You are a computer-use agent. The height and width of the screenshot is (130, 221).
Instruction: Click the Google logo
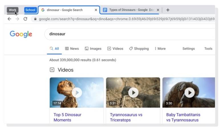coord(21,34)
